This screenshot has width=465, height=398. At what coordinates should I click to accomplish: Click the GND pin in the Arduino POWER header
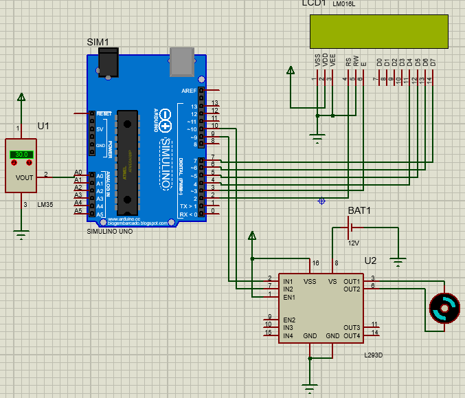click(92, 144)
